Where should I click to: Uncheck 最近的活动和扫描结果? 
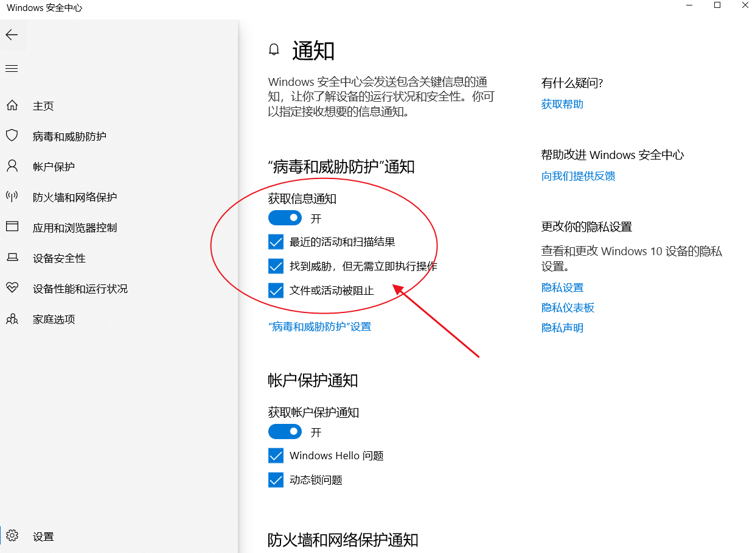pos(276,242)
